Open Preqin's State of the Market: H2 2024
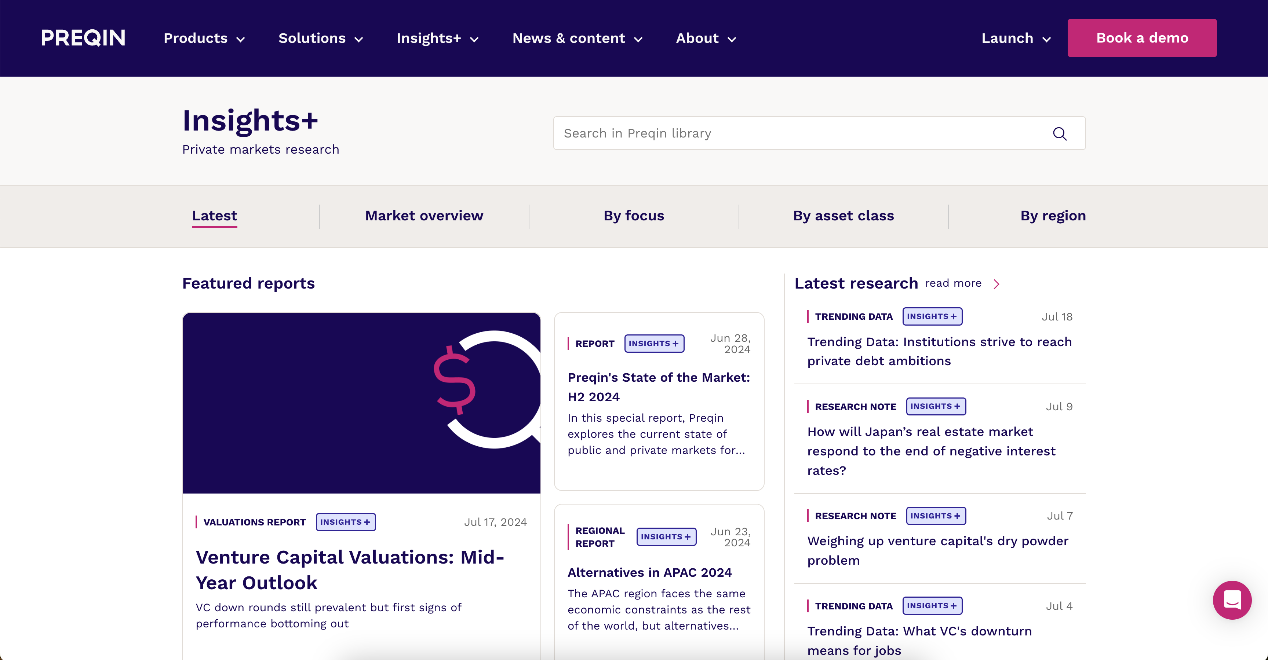The image size is (1268, 660). 659,387
